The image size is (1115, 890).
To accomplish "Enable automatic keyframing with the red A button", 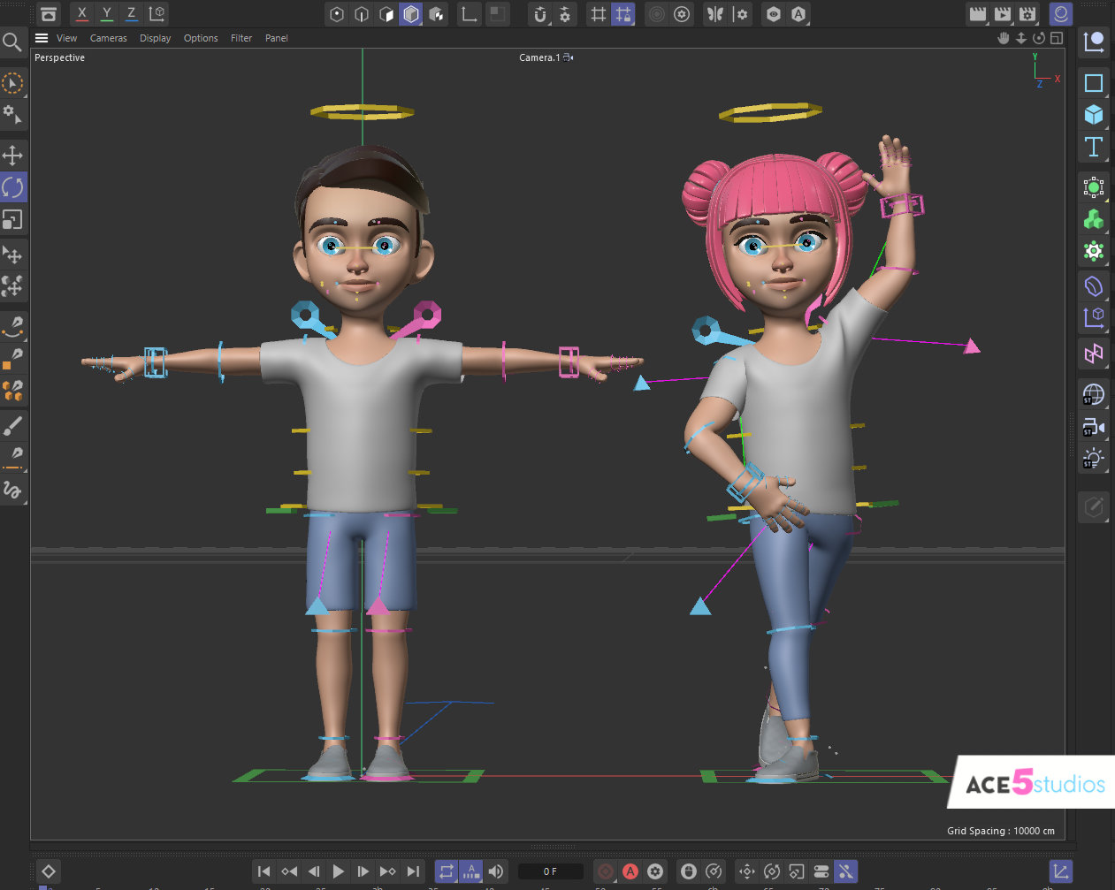I will click(630, 871).
